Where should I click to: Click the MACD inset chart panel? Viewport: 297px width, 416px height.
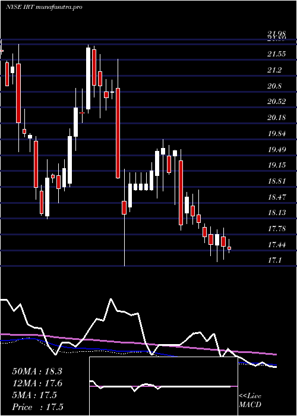pyautogui.click(x=163, y=386)
